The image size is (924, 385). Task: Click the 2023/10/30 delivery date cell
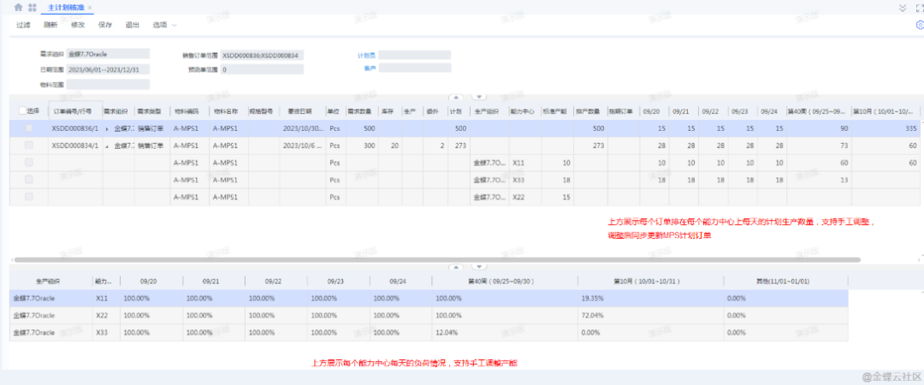click(302, 128)
